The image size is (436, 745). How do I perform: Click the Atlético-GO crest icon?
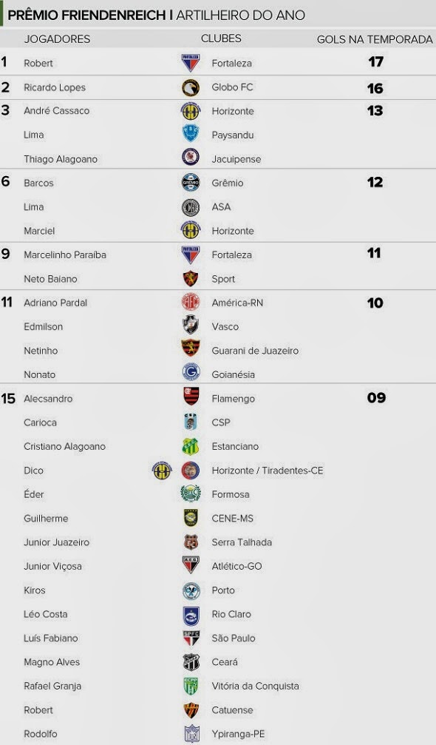[191, 565]
